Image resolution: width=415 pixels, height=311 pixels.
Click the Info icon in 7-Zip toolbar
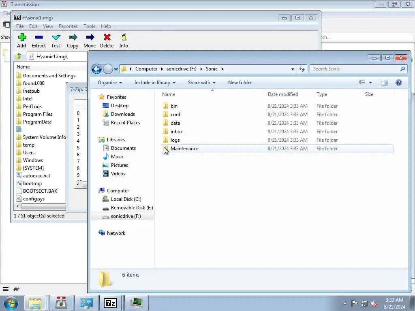124,37
